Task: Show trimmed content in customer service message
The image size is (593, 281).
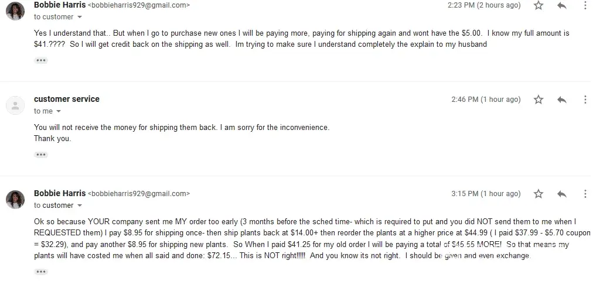Action: pyautogui.click(x=40, y=155)
